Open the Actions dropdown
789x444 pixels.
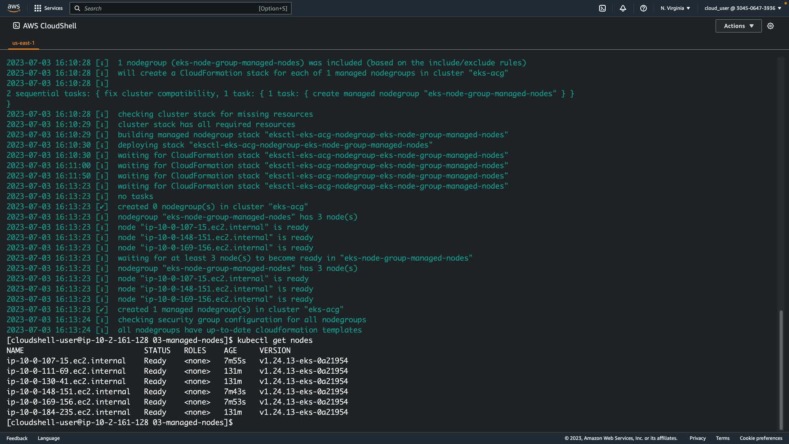(738, 26)
